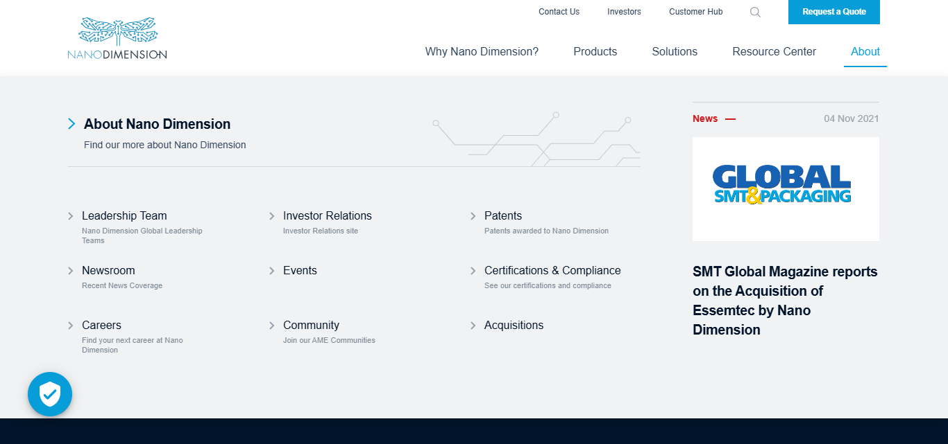The image size is (948, 444).
Task: Open the Events page
Action: tap(300, 271)
